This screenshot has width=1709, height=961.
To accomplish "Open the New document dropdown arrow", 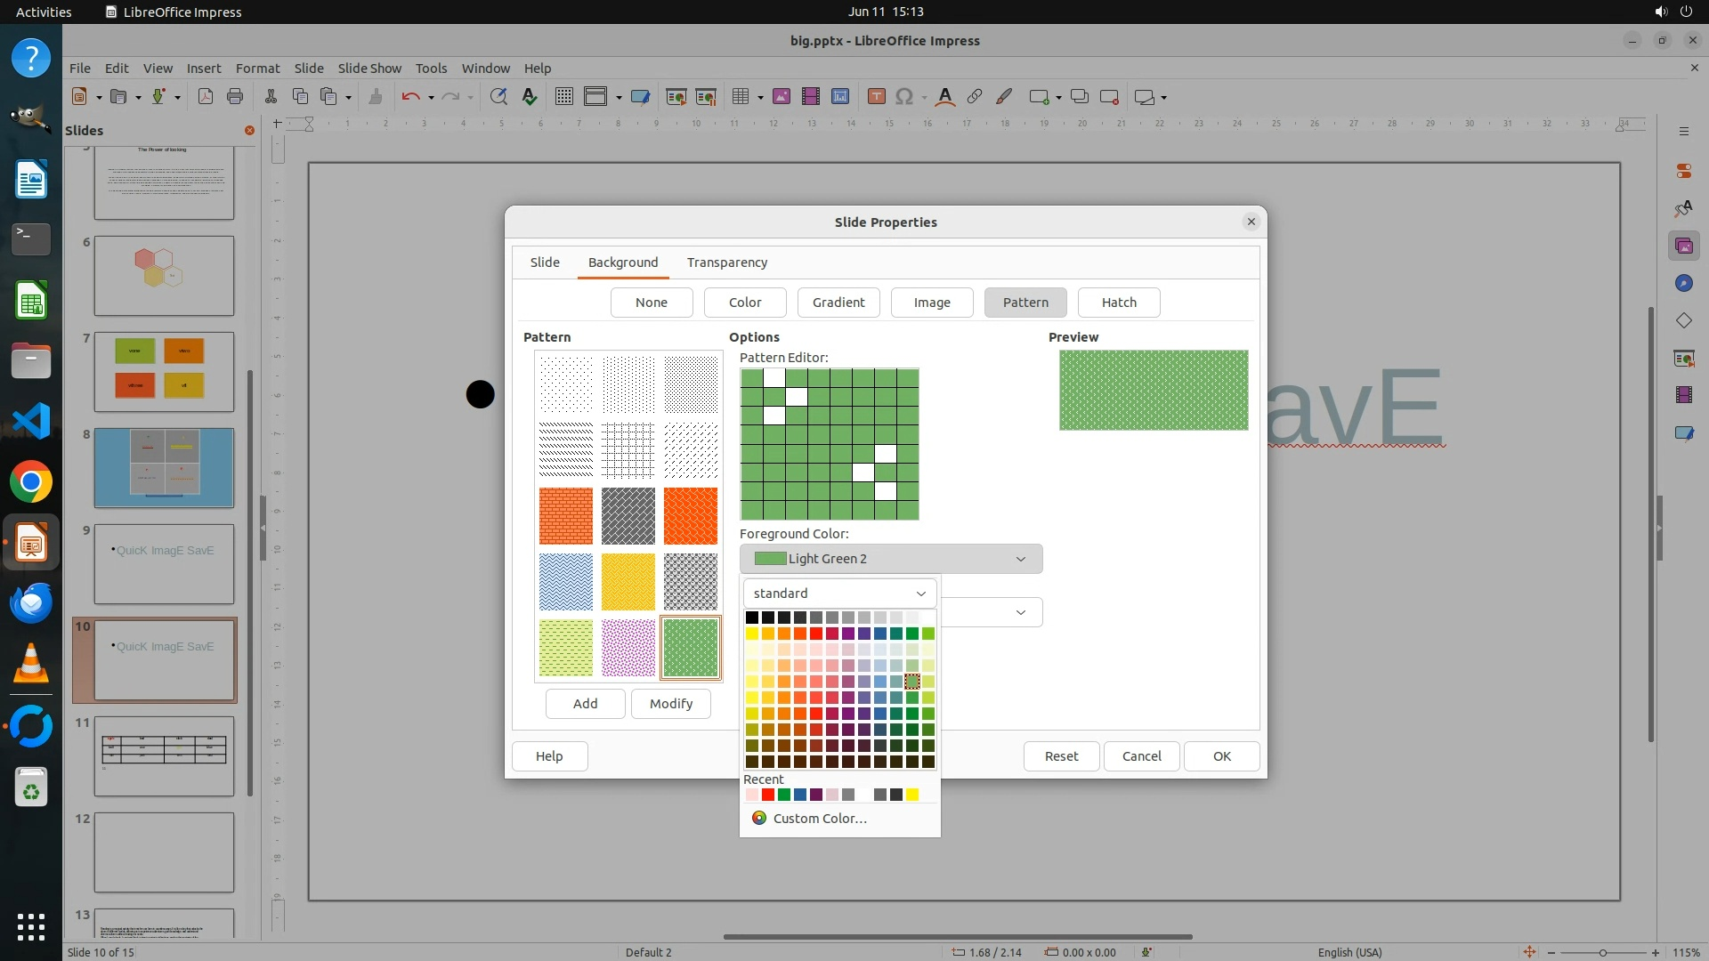I will tap(99, 97).
